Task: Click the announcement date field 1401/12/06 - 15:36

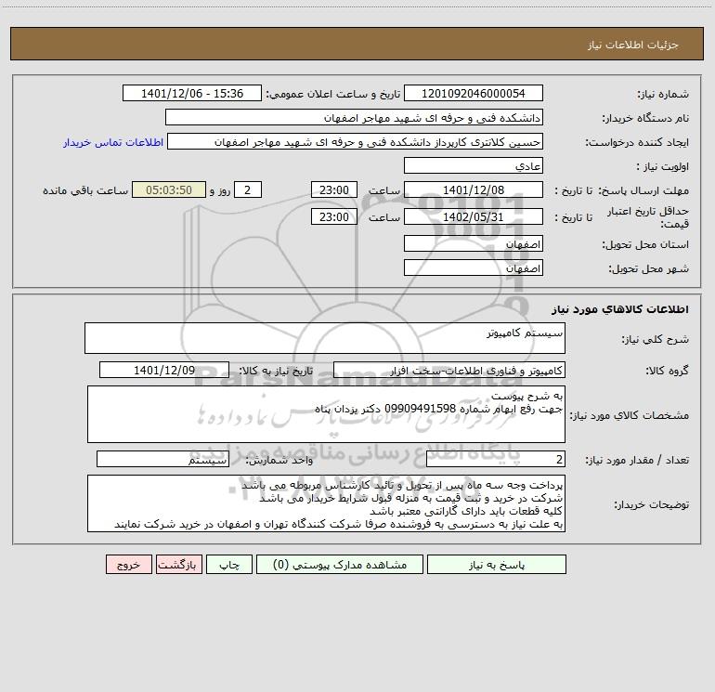Action: (x=192, y=93)
